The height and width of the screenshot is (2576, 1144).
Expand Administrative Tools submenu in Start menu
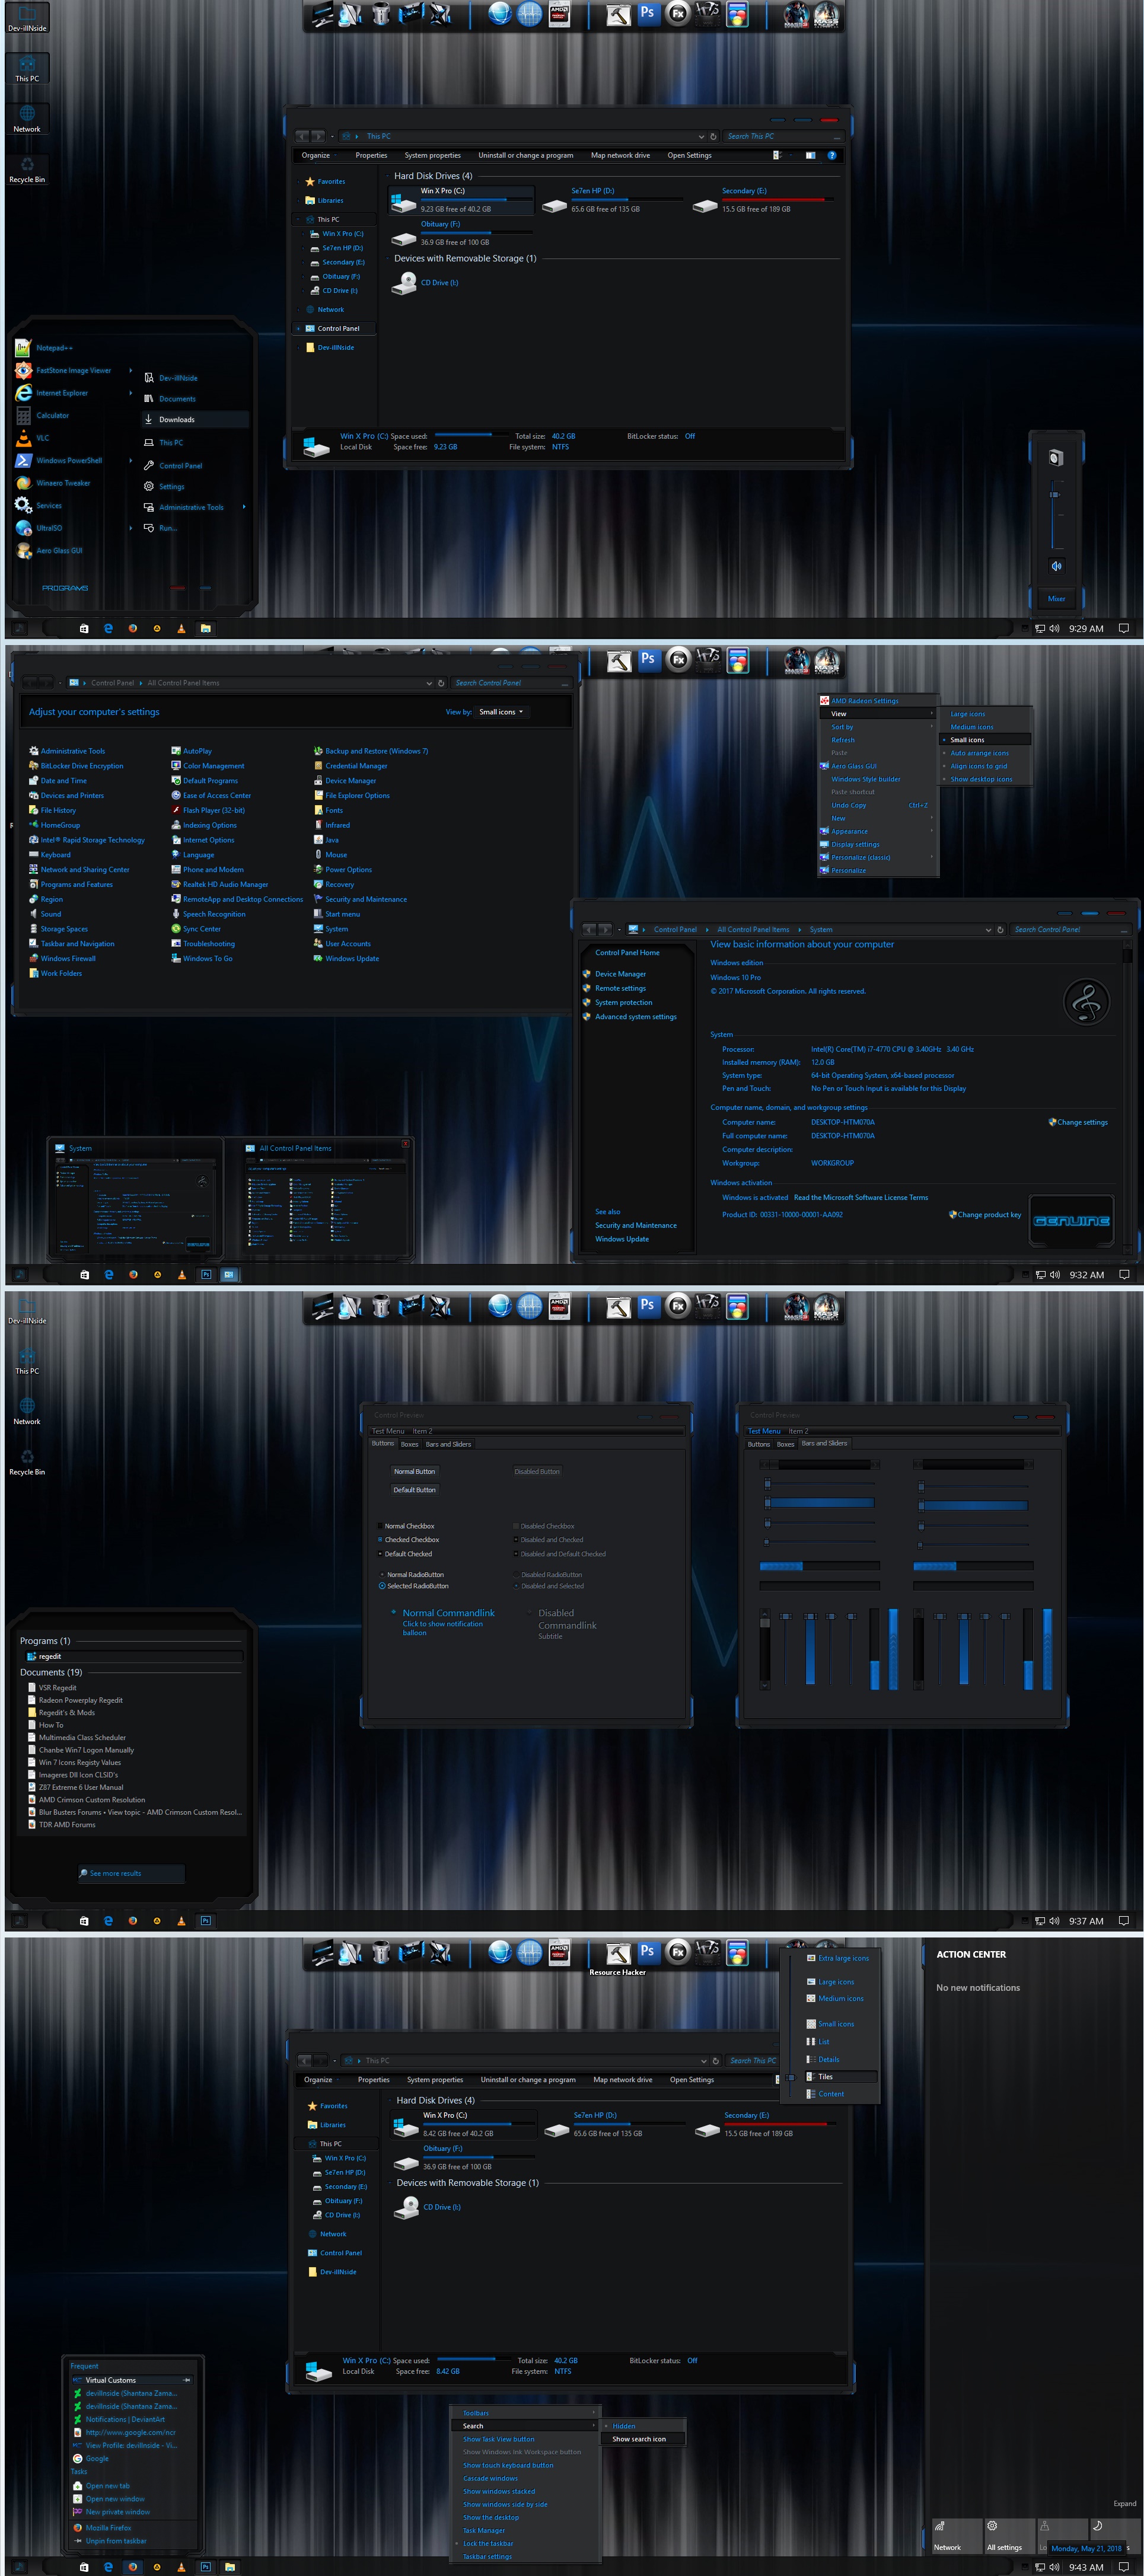243,507
